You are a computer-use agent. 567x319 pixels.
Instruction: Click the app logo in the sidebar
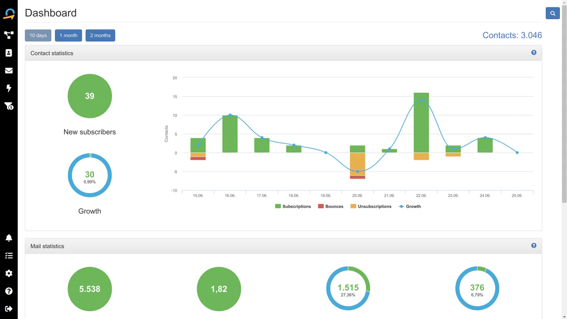coord(9,14)
